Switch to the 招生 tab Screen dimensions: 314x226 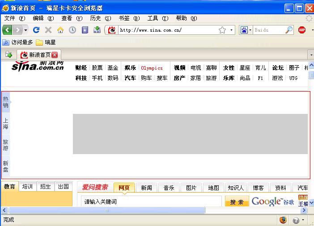click(45, 187)
